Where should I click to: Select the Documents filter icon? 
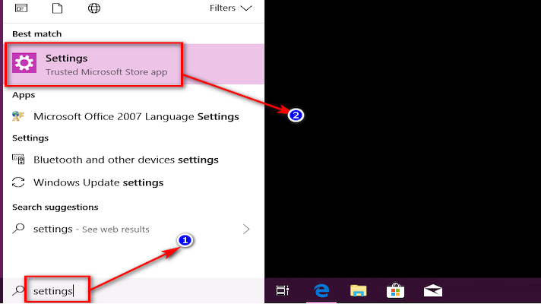[x=57, y=8]
